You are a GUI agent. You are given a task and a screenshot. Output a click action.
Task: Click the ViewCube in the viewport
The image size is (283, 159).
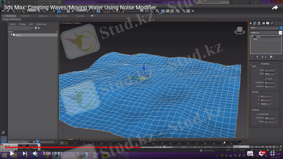click(x=239, y=30)
